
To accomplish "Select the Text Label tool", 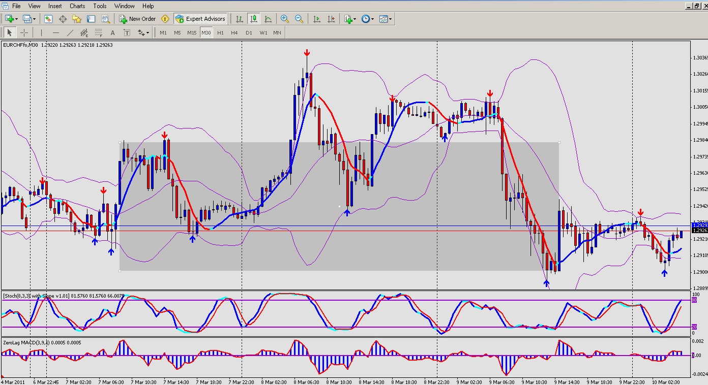I will [127, 33].
